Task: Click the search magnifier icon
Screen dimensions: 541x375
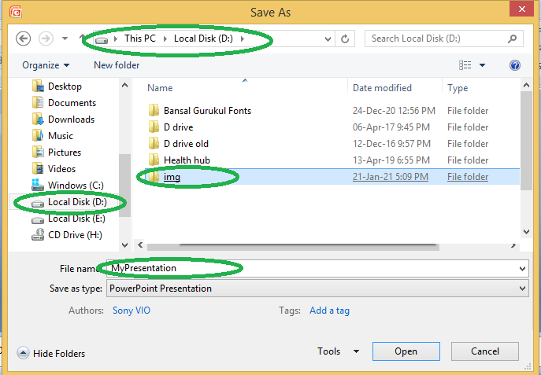Action: coord(513,39)
